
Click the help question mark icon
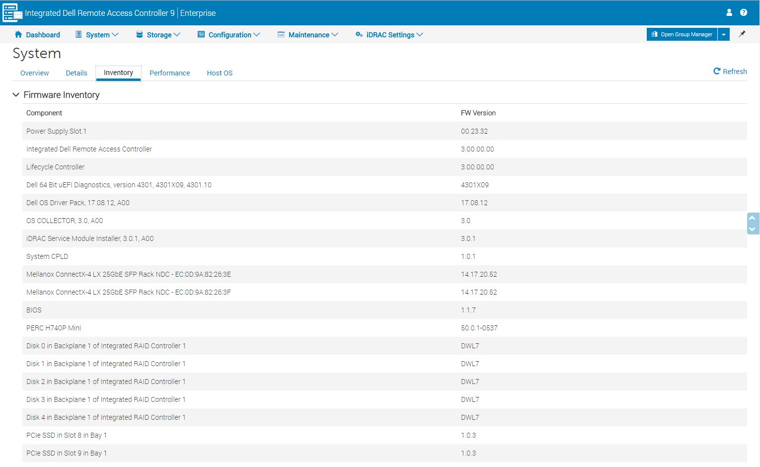point(744,12)
